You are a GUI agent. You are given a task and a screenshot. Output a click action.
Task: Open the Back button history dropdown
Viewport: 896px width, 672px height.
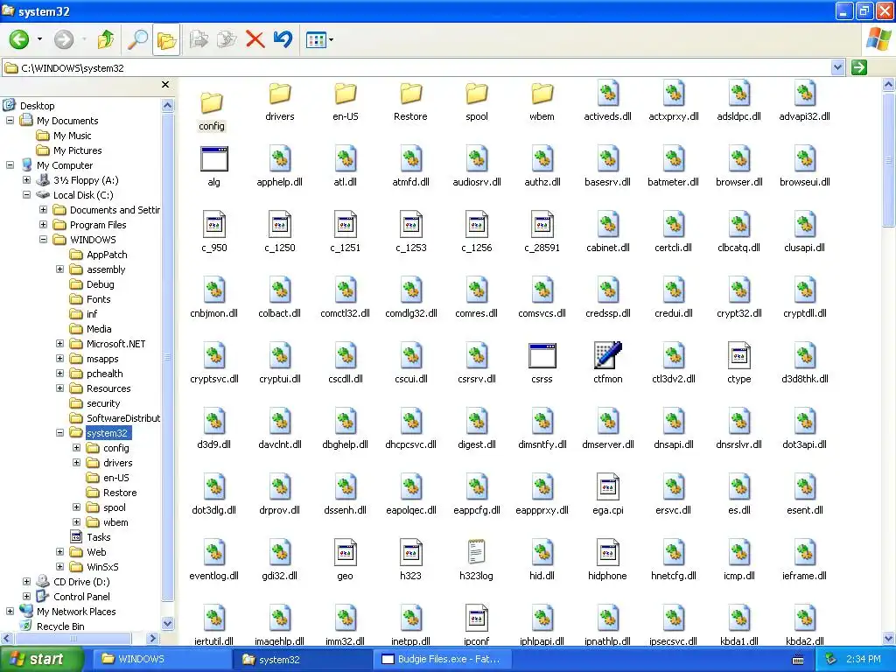(39, 39)
